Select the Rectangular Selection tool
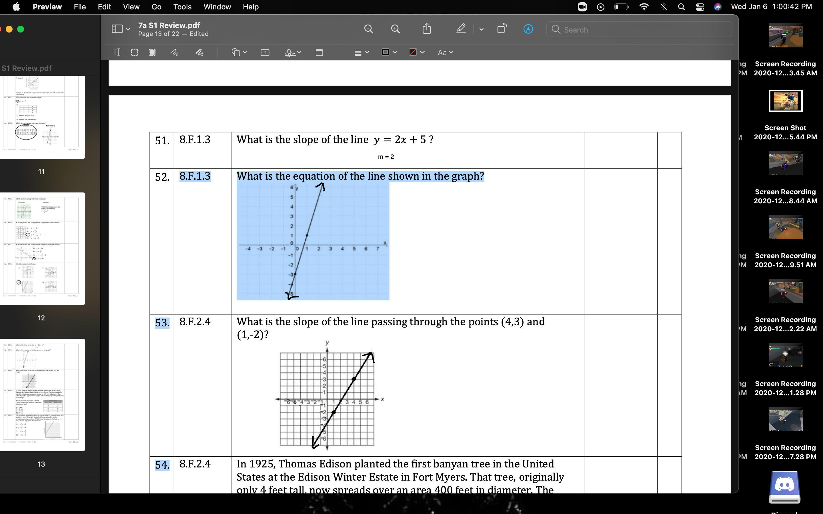The height and width of the screenshot is (514, 823). pos(134,52)
